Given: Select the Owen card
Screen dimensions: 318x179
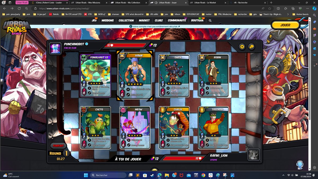Looking at the screenshot, I should tap(174, 76).
